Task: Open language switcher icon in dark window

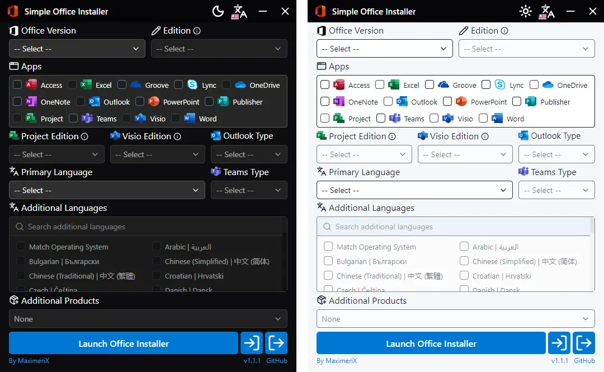Action: [x=239, y=12]
